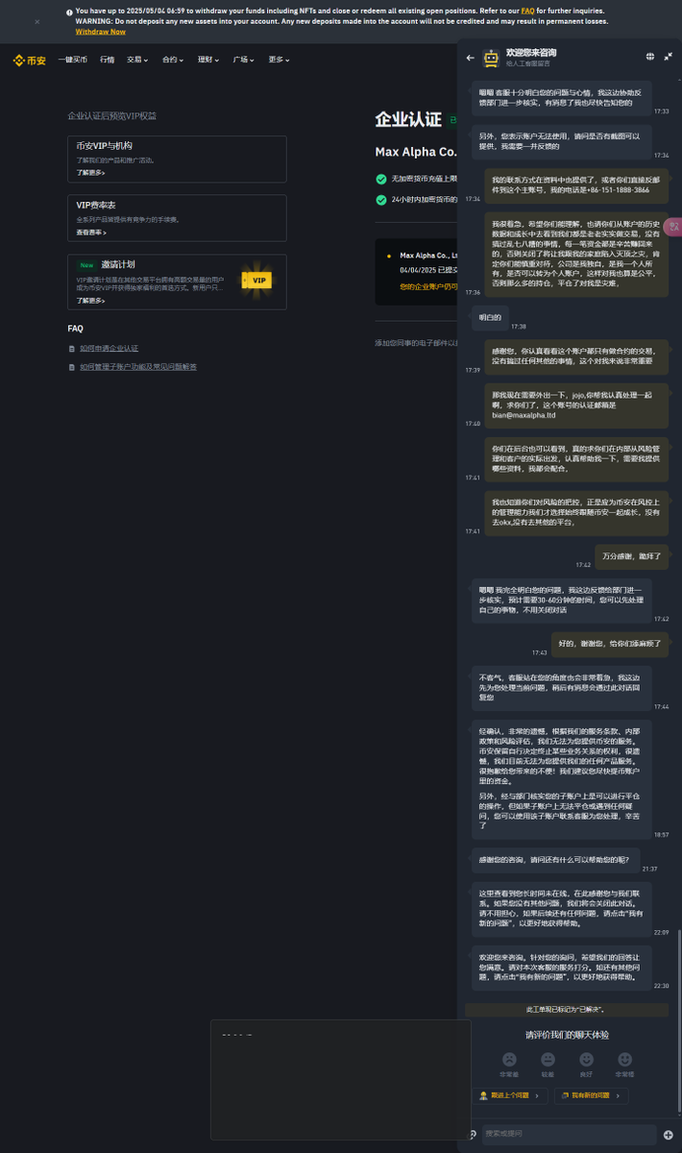Click 了解更多 under 币安VIP与机构
The image size is (682, 1153).
tap(91, 173)
